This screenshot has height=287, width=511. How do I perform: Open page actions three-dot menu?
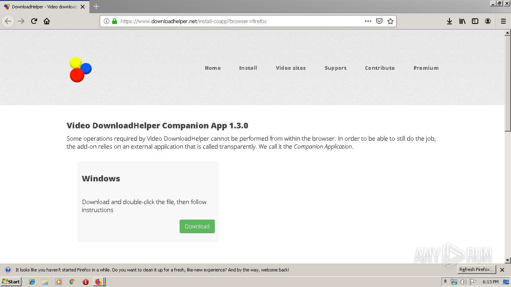tap(368, 21)
